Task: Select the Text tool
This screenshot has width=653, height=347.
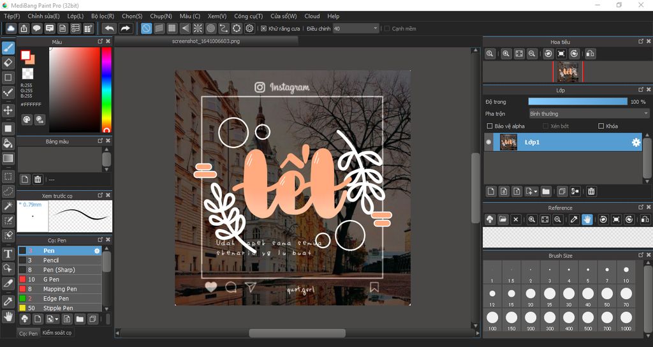Action: [8, 254]
